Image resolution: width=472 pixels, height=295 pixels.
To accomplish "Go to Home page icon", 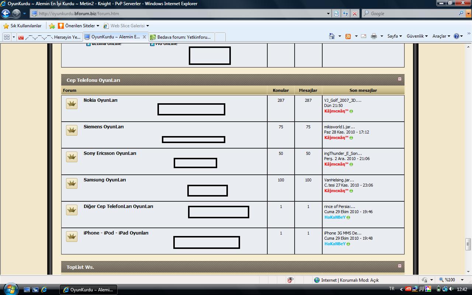I will [332, 36].
